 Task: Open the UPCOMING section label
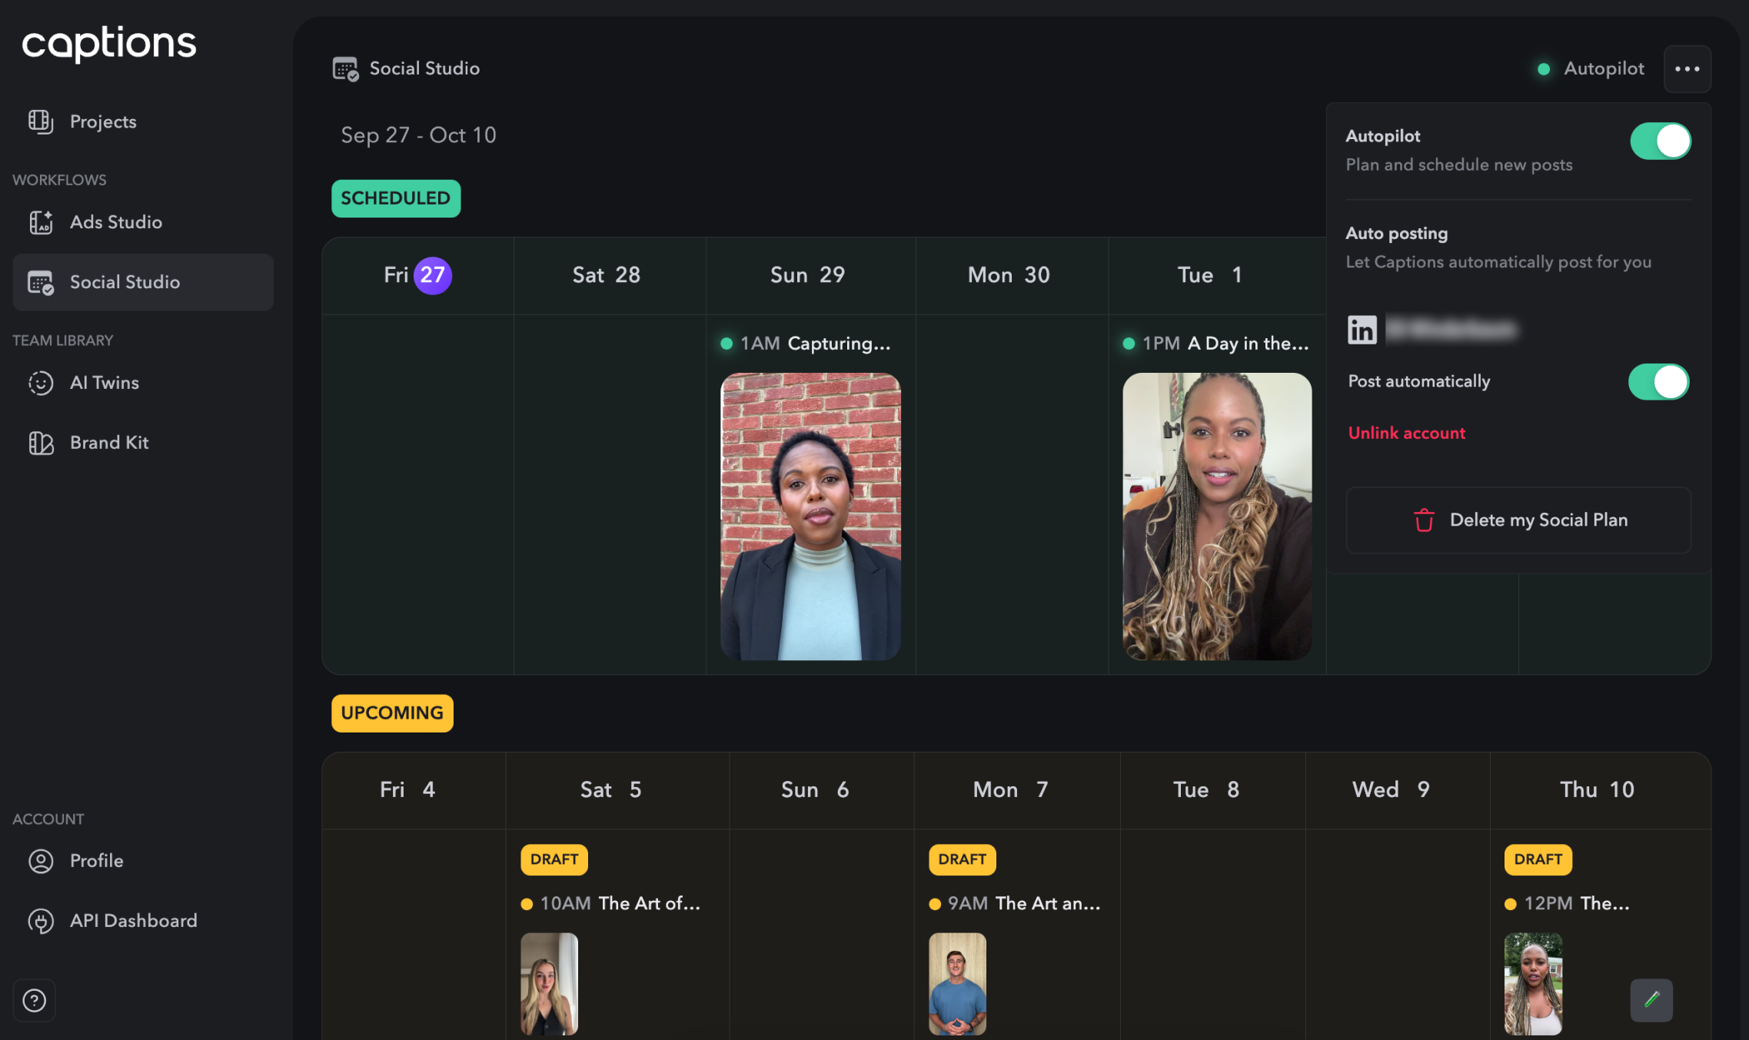[x=392, y=713]
